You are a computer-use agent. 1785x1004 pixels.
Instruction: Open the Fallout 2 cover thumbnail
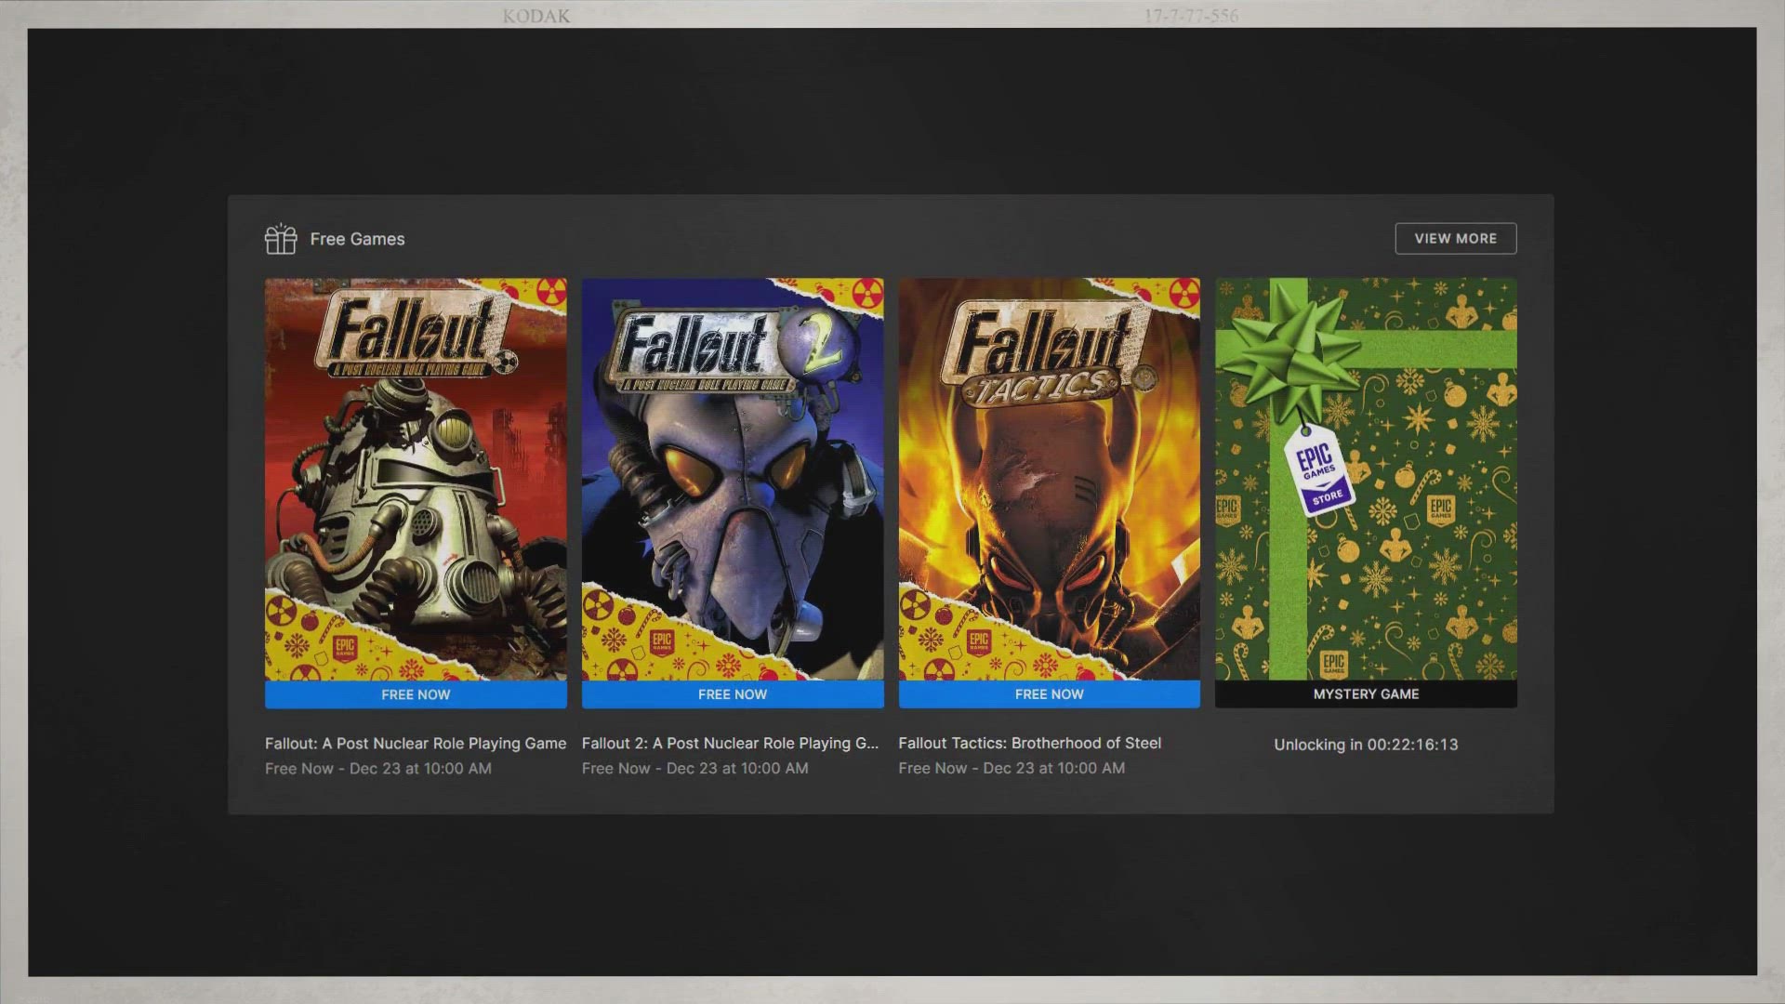coord(733,479)
